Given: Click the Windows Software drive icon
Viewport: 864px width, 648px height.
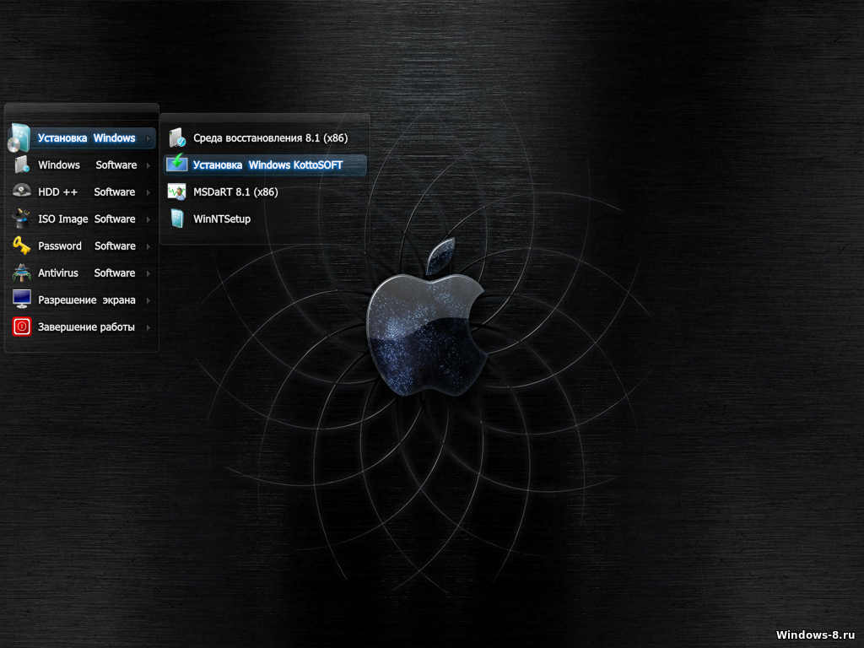Looking at the screenshot, I should point(21,165).
